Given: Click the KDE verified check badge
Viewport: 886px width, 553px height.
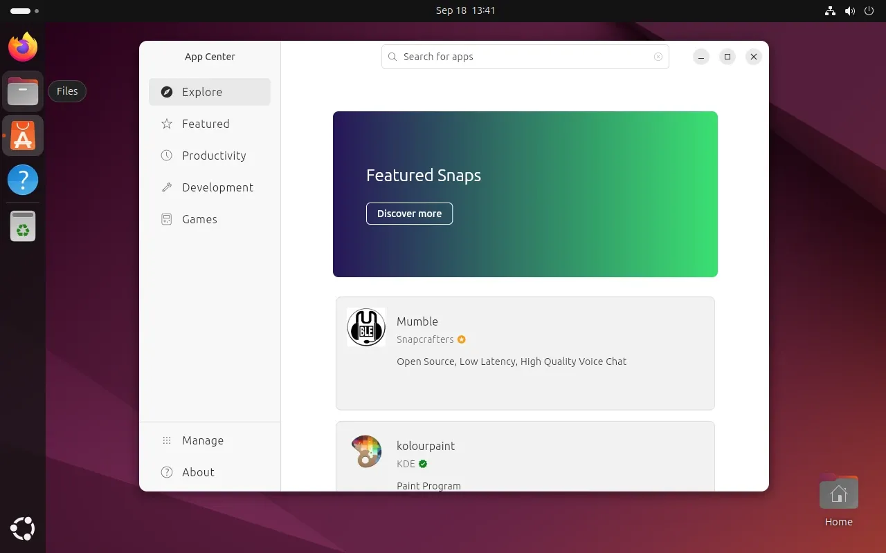Looking at the screenshot, I should tap(423, 464).
